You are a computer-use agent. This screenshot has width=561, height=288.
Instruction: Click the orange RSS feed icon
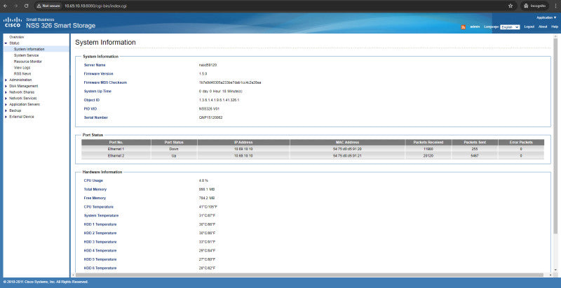click(463, 27)
